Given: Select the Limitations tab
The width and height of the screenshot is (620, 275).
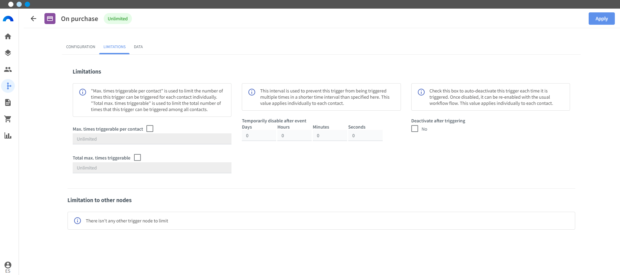Looking at the screenshot, I should pyautogui.click(x=114, y=47).
